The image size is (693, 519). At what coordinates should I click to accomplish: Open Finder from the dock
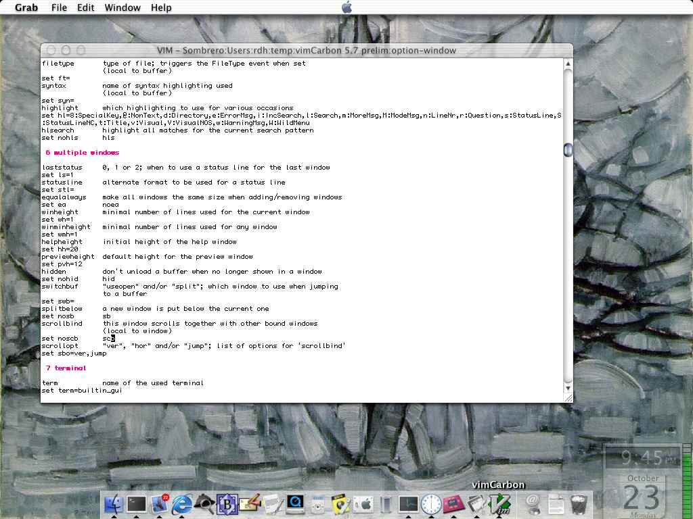(114, 503)
